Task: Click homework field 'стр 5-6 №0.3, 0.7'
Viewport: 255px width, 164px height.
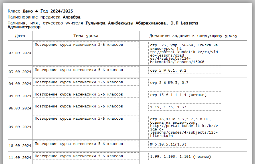Action: (185, 83)
